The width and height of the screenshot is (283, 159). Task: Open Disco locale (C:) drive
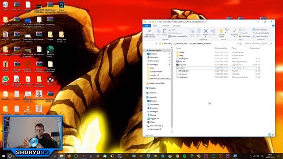[156, 125]
